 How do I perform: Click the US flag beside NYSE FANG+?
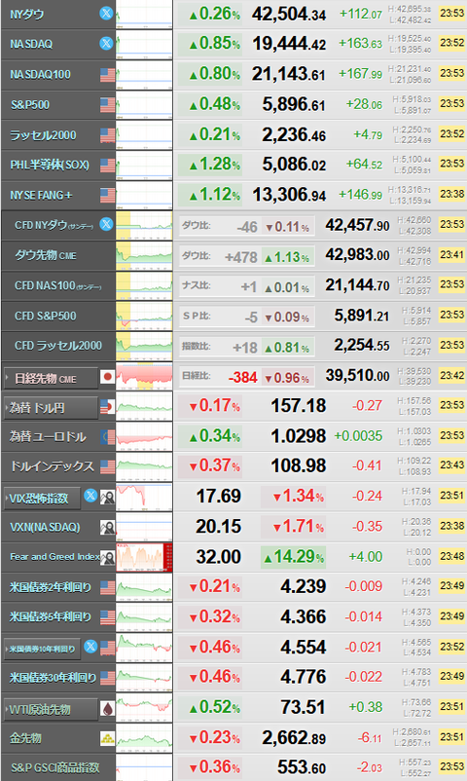pyautogui.click(x=108, y=195)
